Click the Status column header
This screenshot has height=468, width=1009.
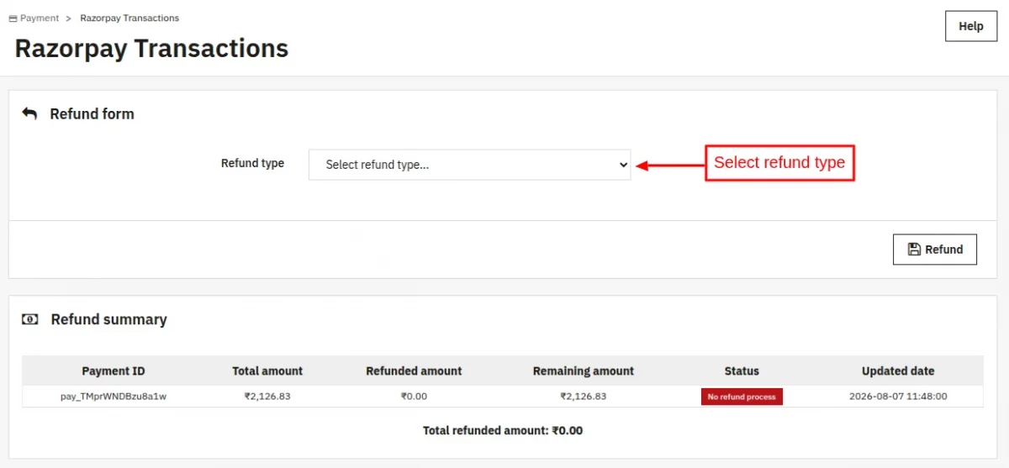[742, 371]
